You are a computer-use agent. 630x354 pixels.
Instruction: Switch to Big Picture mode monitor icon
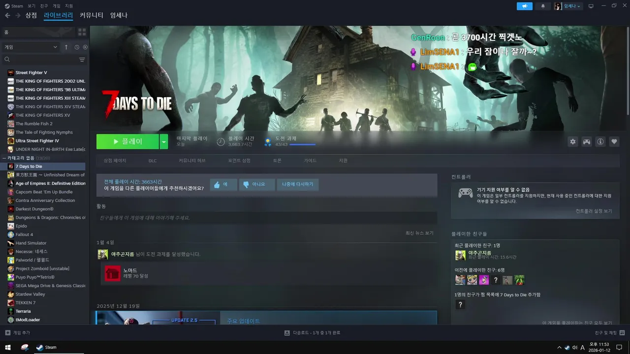coord(591,6)
